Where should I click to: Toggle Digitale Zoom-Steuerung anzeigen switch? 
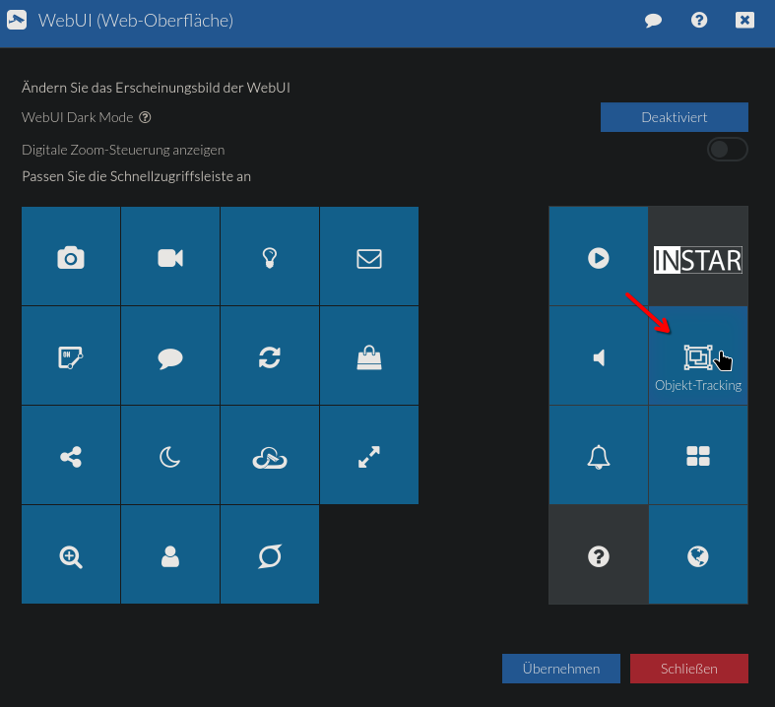[x=728, y=150]
